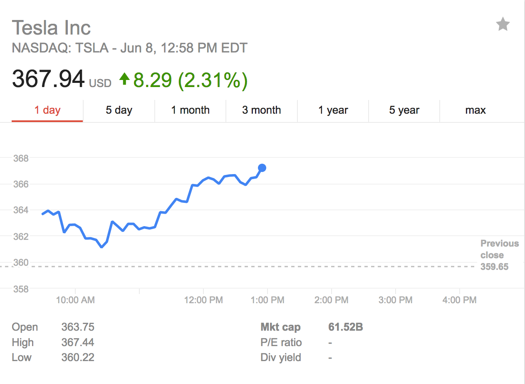Click the 12:00 PM axis label
The height and width of the screenshot is (384, 525).
(x=204, y=300)
